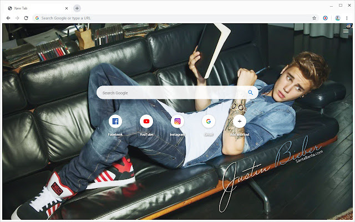Image resolution: width=355 pixels, height=222 pixels.
Task: Close the New Tab tab
Action: pos(67,8)
